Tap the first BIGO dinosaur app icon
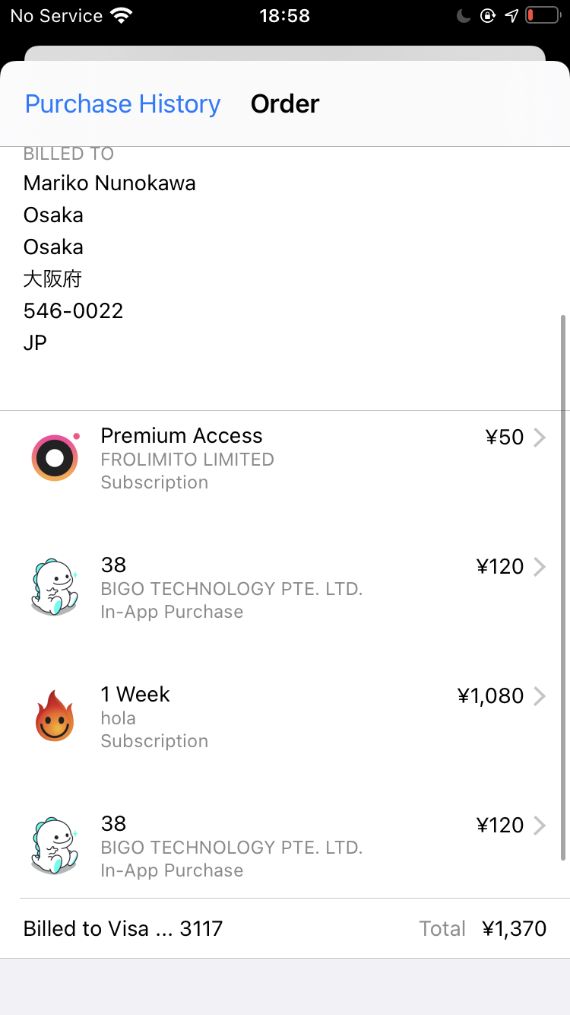Viewport: 570px width, 1015px height. [x=55, y=587]
